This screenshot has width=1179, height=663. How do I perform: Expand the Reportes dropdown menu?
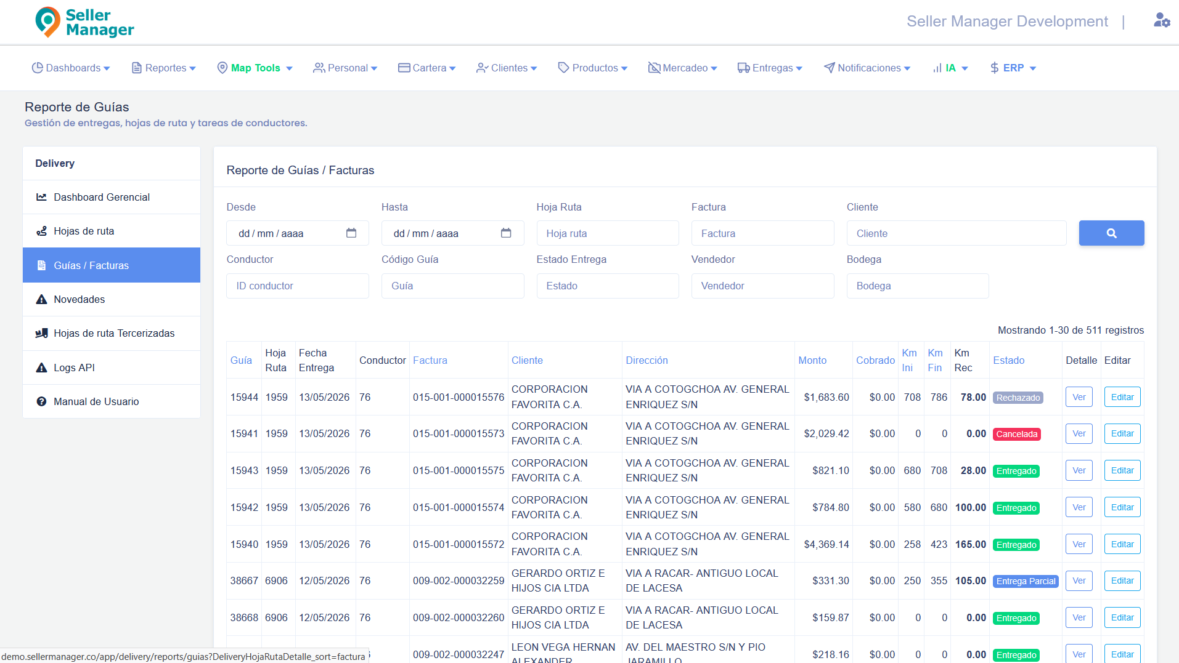pos(164,68)
